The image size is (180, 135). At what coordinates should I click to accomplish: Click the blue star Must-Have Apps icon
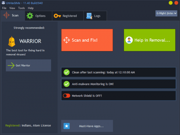coord(66,126)
